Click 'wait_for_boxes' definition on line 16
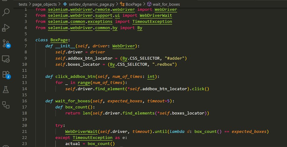The image size is (287, 147). click(73, 101)
